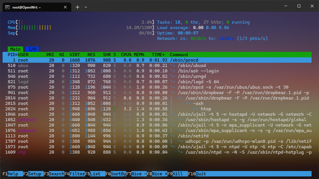
Task: Sort by the TIME+ column header
Action: (158, 55)
